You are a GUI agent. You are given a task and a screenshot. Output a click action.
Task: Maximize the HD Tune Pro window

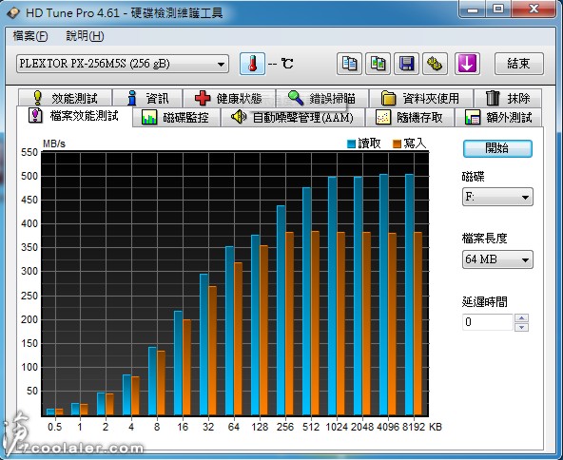coord(497,9)
